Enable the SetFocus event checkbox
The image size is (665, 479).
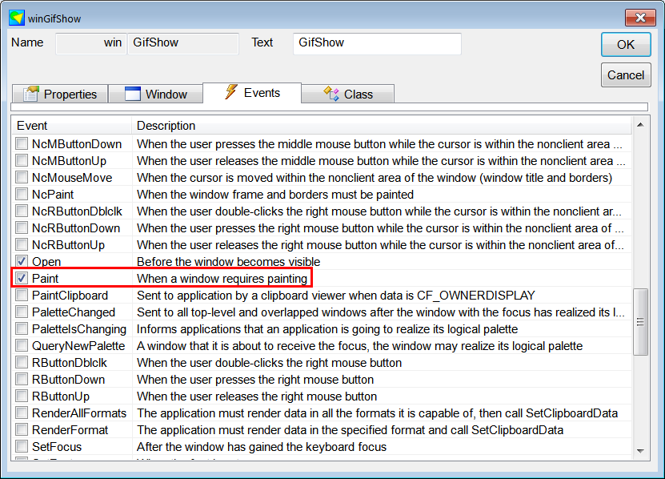point(22,446)
